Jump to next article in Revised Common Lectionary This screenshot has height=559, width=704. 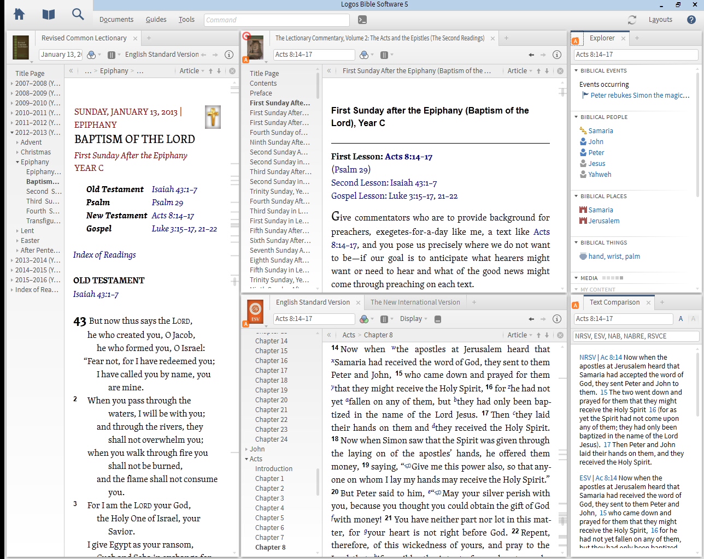point(219,71)
